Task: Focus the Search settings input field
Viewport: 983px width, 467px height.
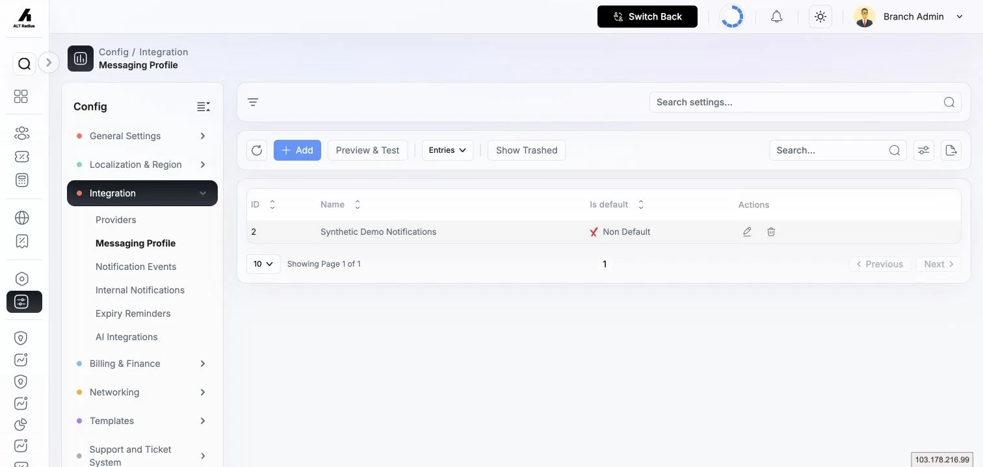Action: (805, 102)
